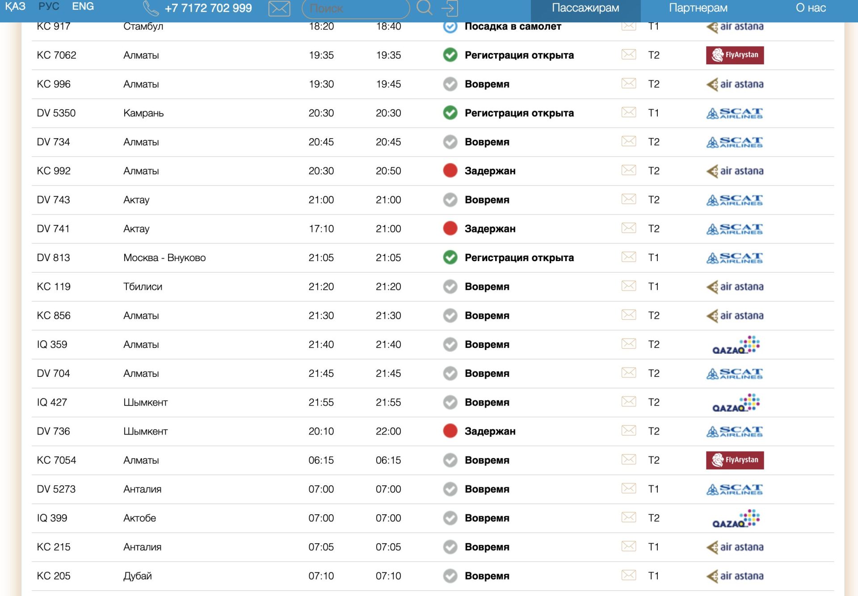Viewport: 858px width, 596px height.
Task: Click the FlyArystan logo on KC 7054 row
Action: (735, 460)
